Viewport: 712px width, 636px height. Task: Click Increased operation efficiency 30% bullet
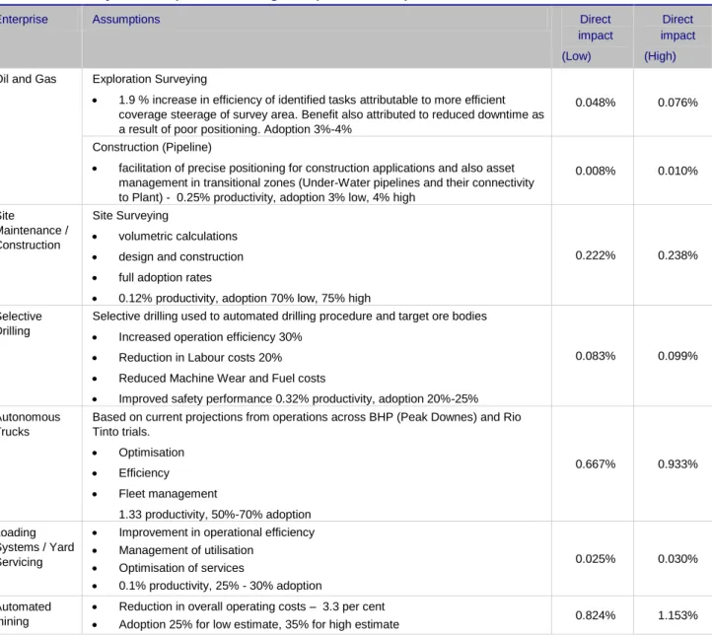(210, 337)
